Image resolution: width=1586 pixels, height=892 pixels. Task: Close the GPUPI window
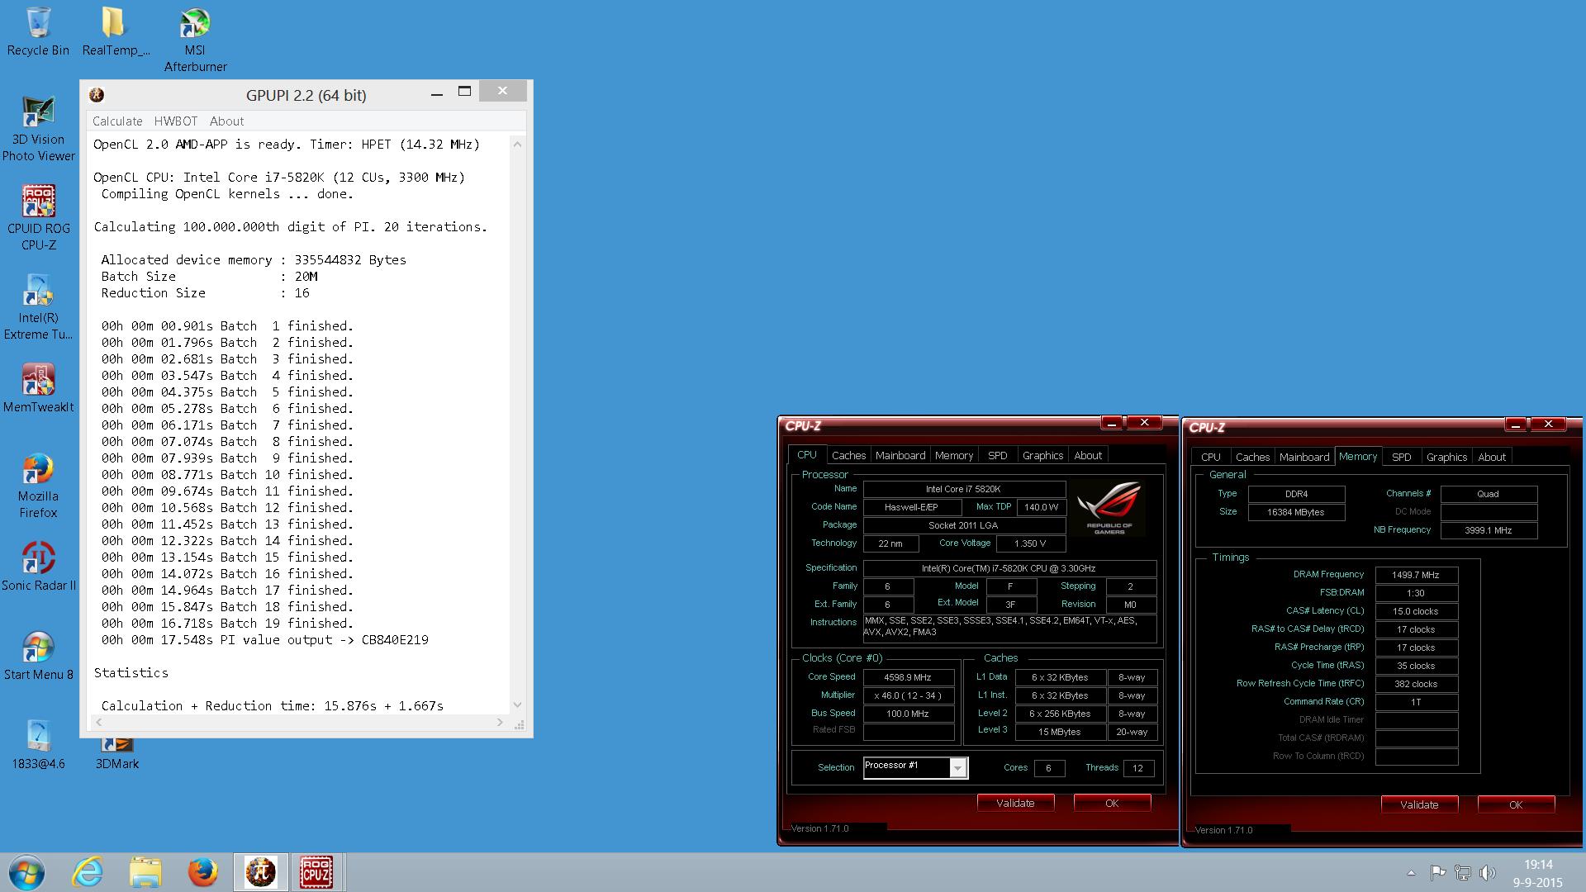point(502,91)
